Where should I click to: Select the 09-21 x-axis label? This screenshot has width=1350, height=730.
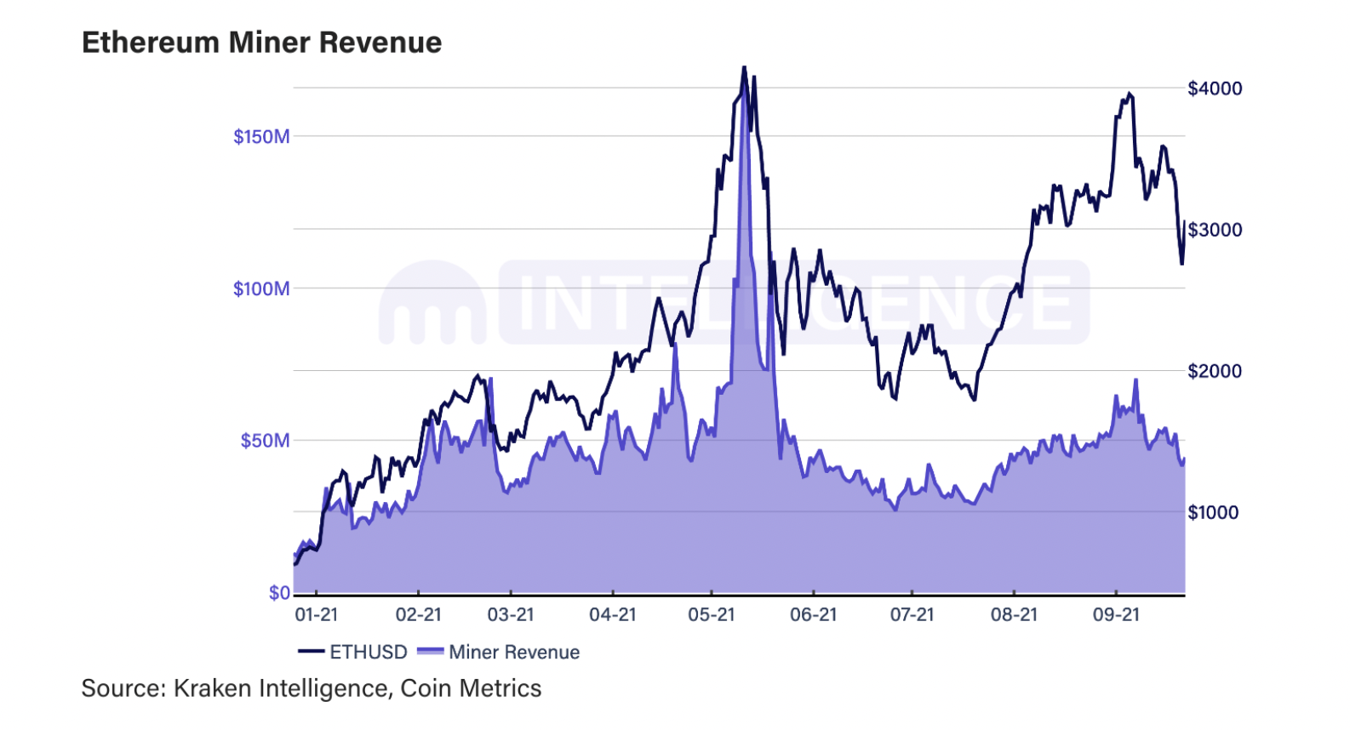pyautogui.click(x=1116, y=614)
